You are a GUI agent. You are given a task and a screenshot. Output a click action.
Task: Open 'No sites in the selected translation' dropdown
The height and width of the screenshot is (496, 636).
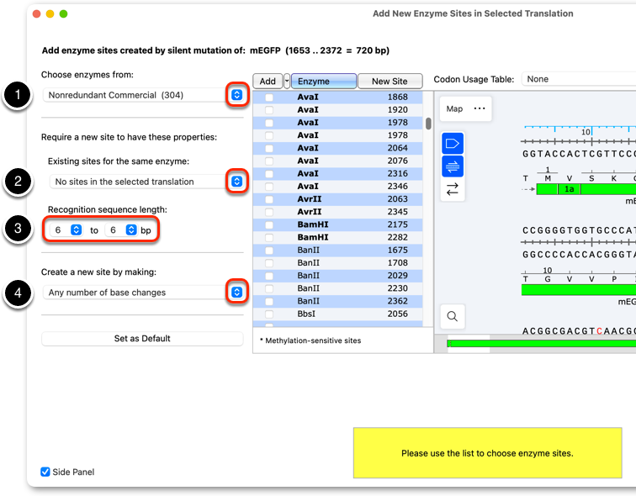click(x=237, y=182)
